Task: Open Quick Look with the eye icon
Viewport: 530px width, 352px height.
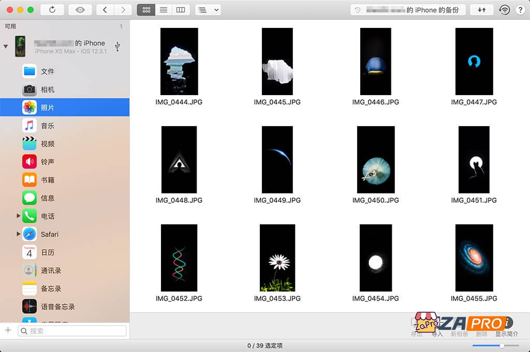Action: pos(79,9)
